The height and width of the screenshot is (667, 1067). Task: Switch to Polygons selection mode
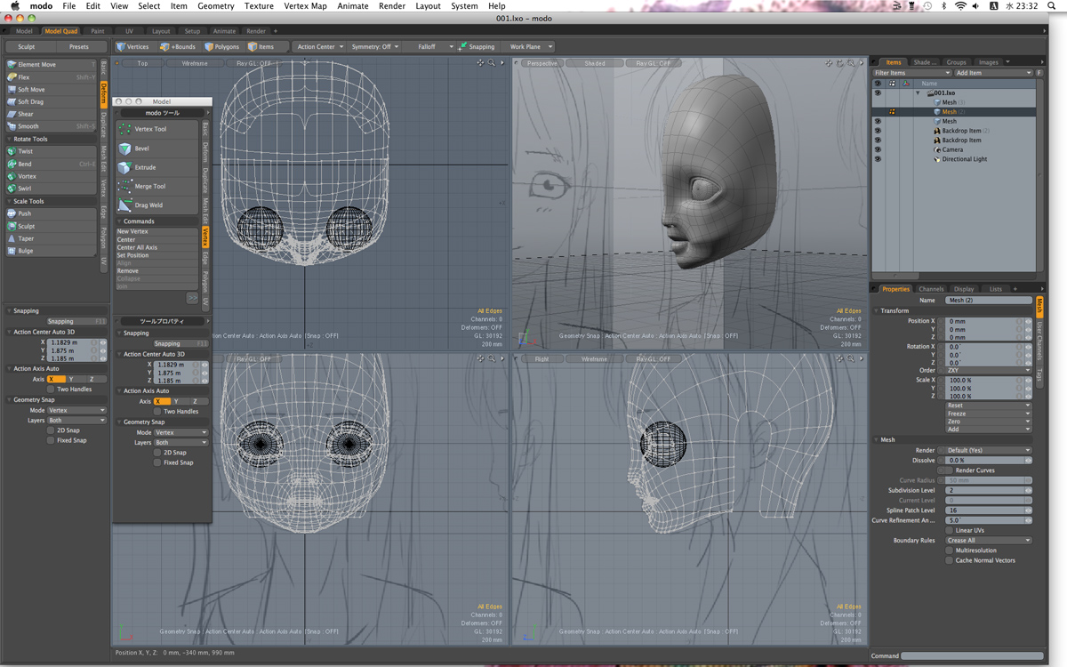click(x=222, y=47)
